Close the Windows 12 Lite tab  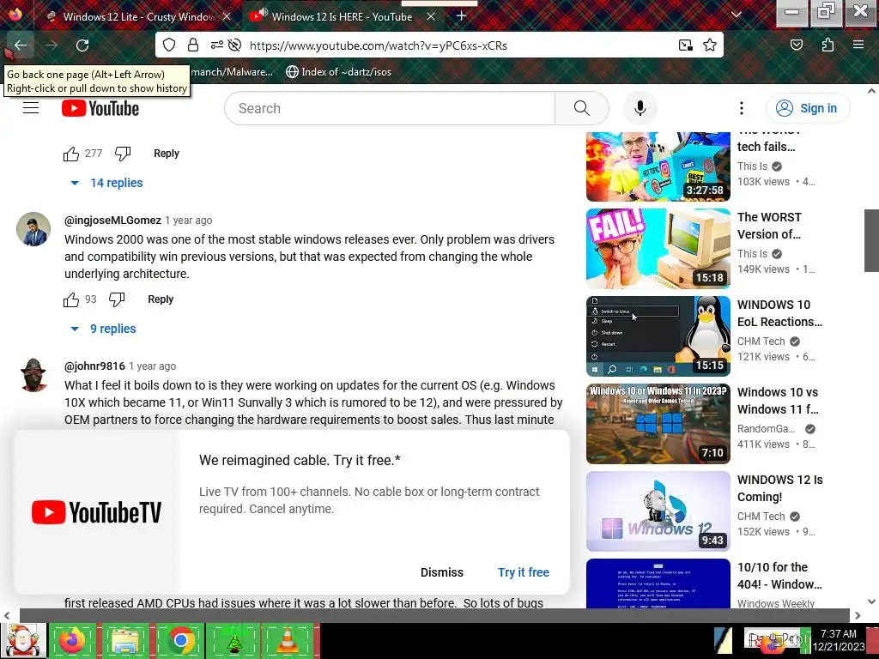pos(227,17)
